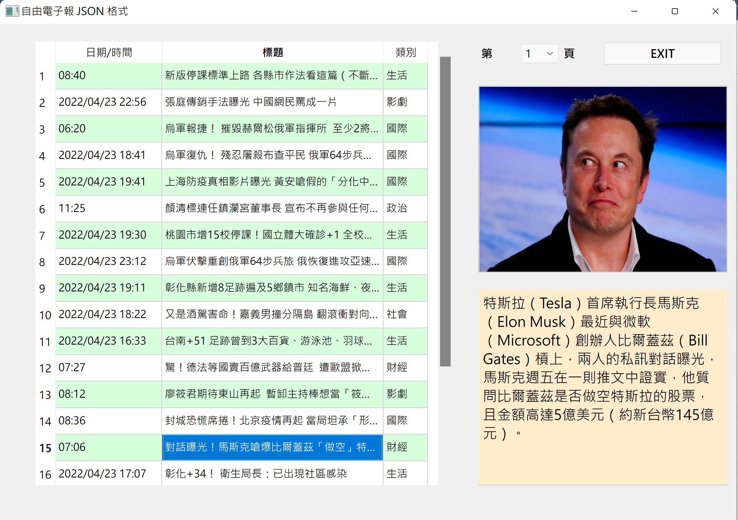Click the 日期/時間 column header
This screenshot has width=738, height=520.
(109, 52)
